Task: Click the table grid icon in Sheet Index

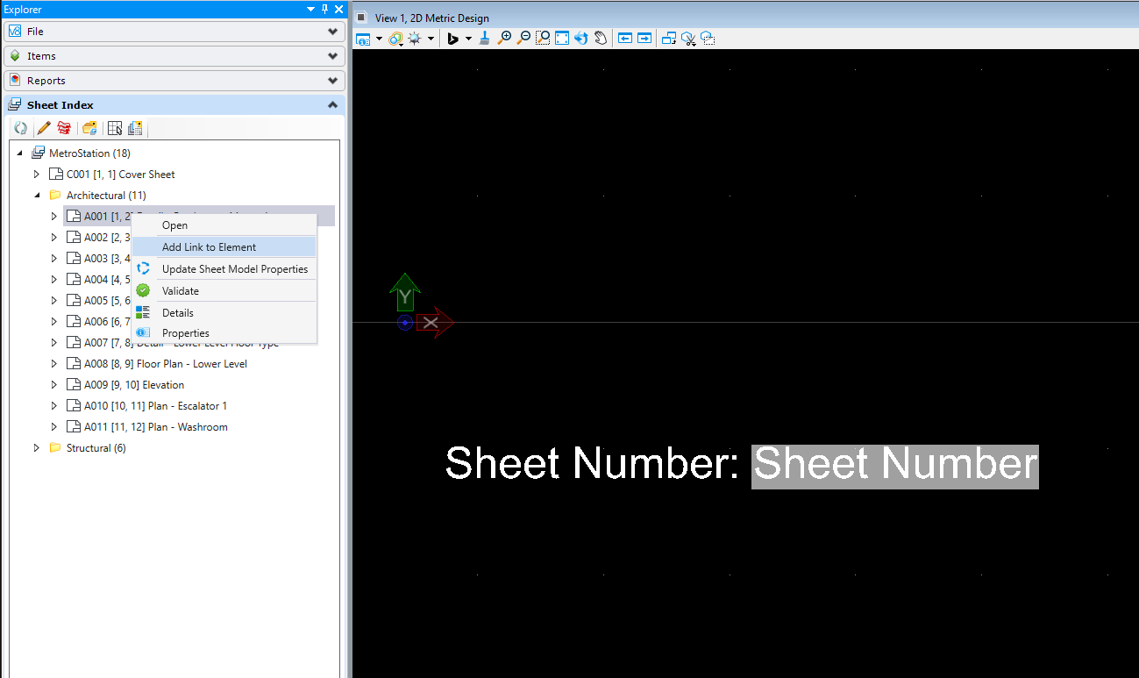Action: coord(114,128)
